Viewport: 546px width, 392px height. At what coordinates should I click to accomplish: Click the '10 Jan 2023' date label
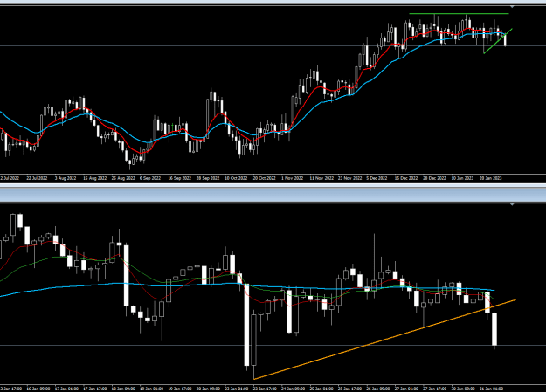coord(462,178)
